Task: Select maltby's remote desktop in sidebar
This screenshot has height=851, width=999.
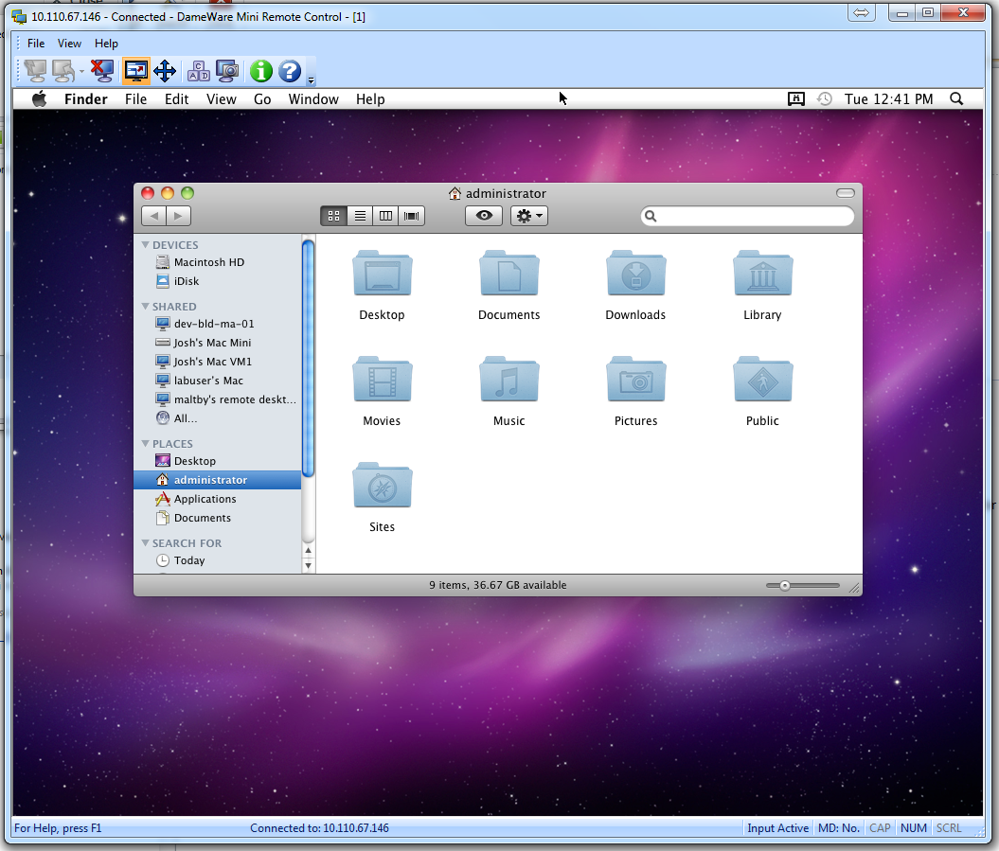Action: [x=217, y=399]
